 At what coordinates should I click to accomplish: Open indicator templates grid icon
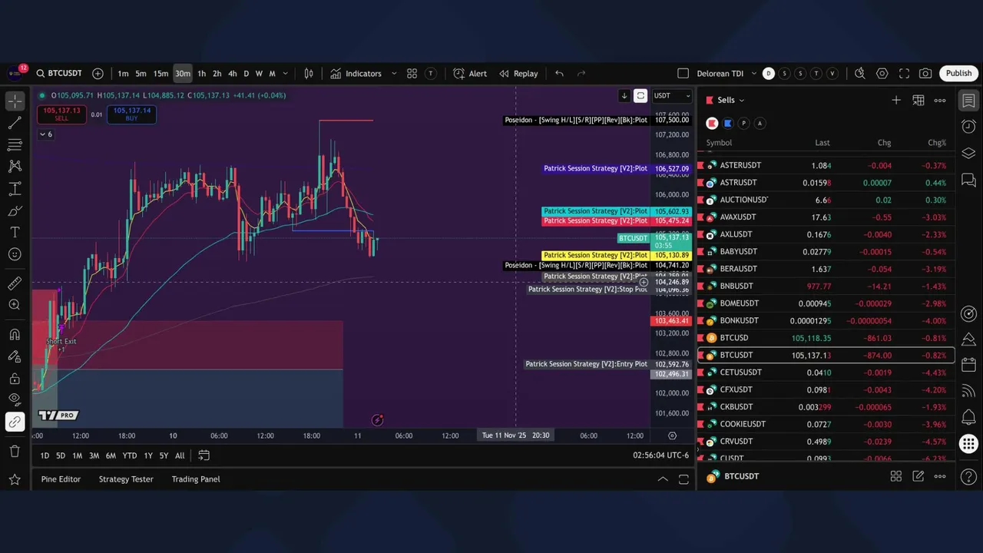pyautogui.click(x=412, y=74)
